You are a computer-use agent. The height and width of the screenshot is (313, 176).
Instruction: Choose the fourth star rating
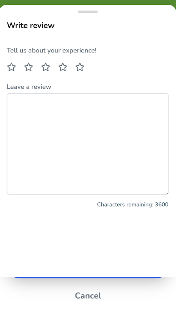63,67
